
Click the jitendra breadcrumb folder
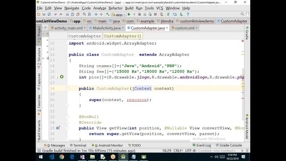tap(165, 21)
